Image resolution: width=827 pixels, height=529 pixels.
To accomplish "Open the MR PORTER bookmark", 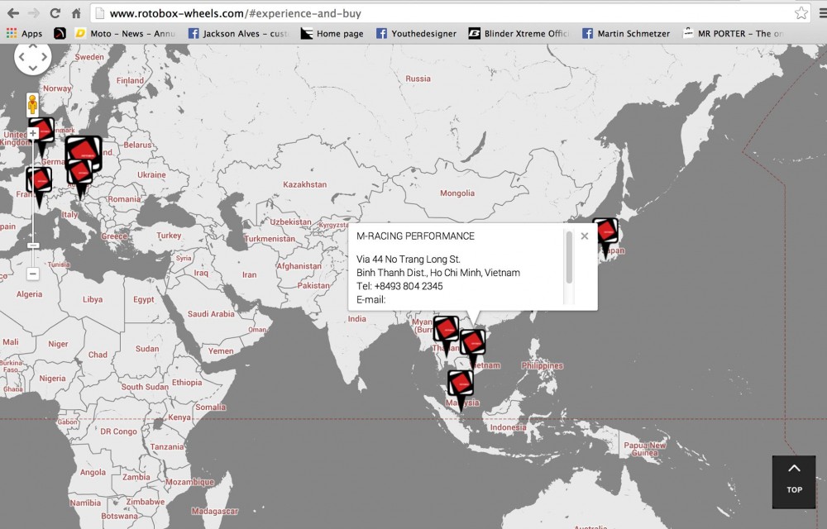I will (733, 34).
